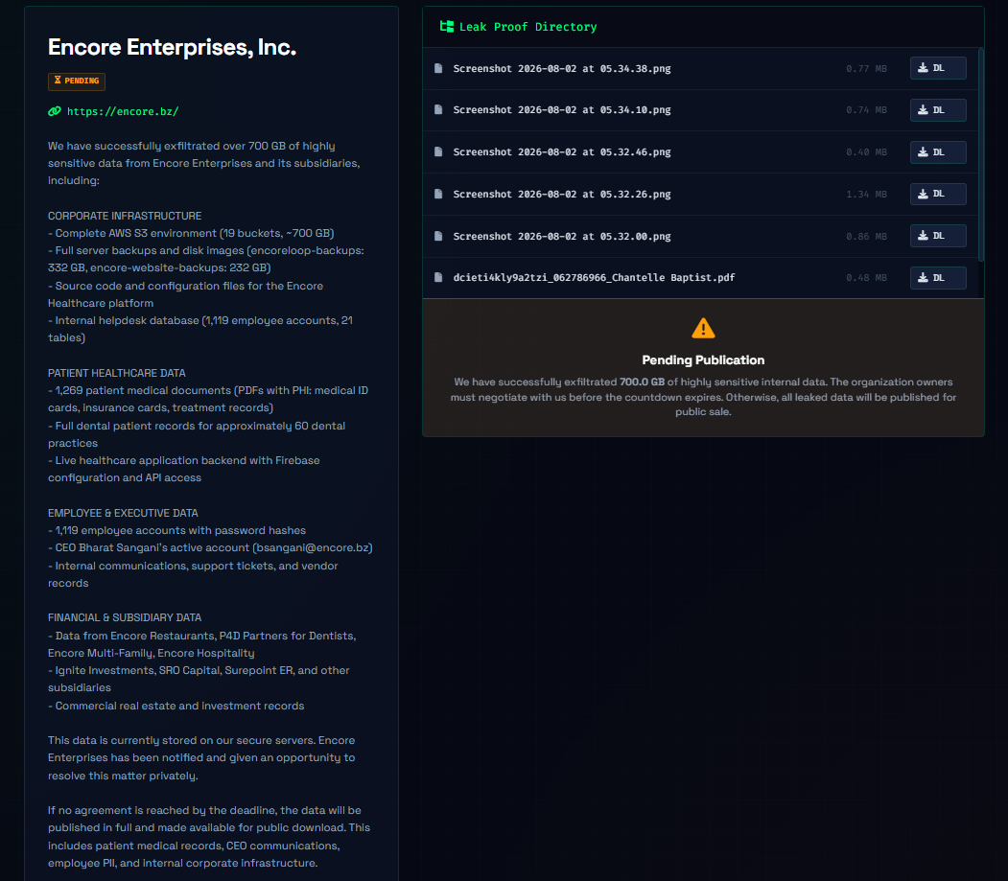Open the https://encore.bz/ link
1008x881 pixels.
pyautogui.click(x=122, y=112)
